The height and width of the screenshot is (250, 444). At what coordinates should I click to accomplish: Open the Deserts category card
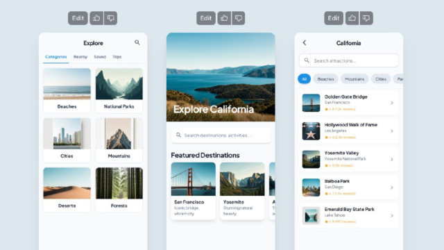67,190
